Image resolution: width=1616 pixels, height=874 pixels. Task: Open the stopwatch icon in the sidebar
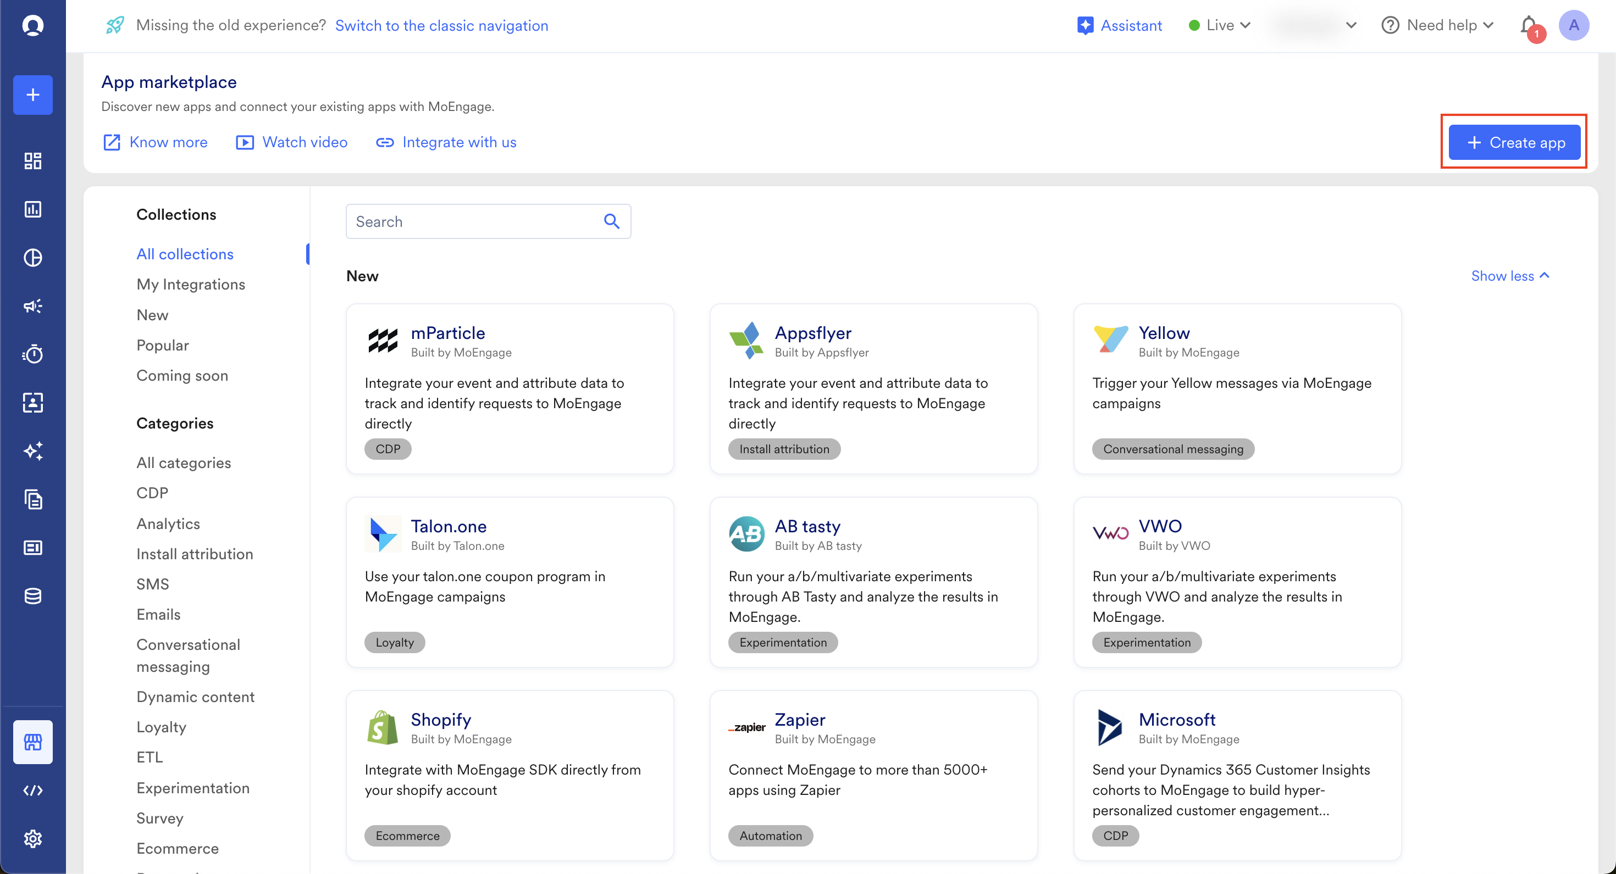(32, 354)
